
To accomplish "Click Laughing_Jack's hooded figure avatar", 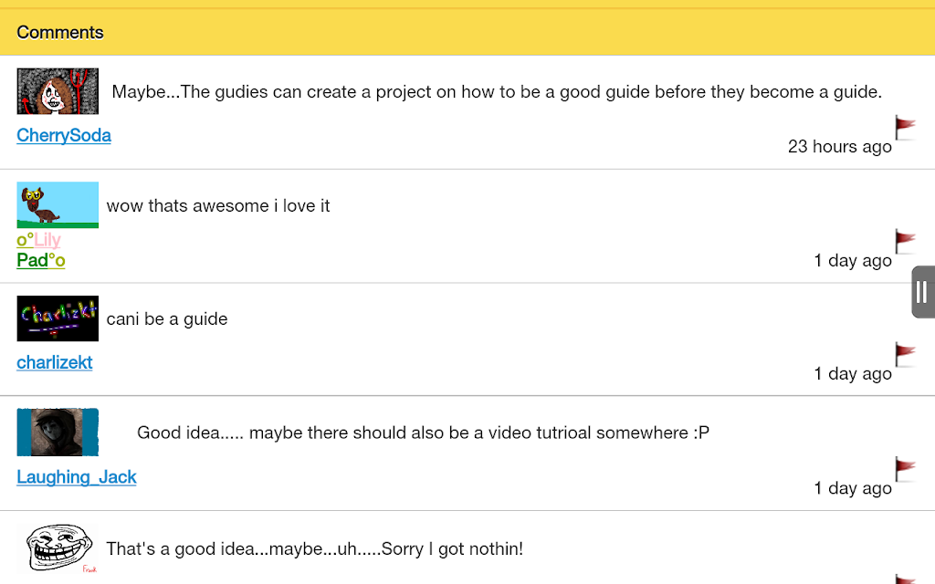I will 58,432.
